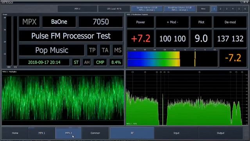Select preset page 6
The width and height of the screenshot is (250, 141).
(x=245, y=9)
